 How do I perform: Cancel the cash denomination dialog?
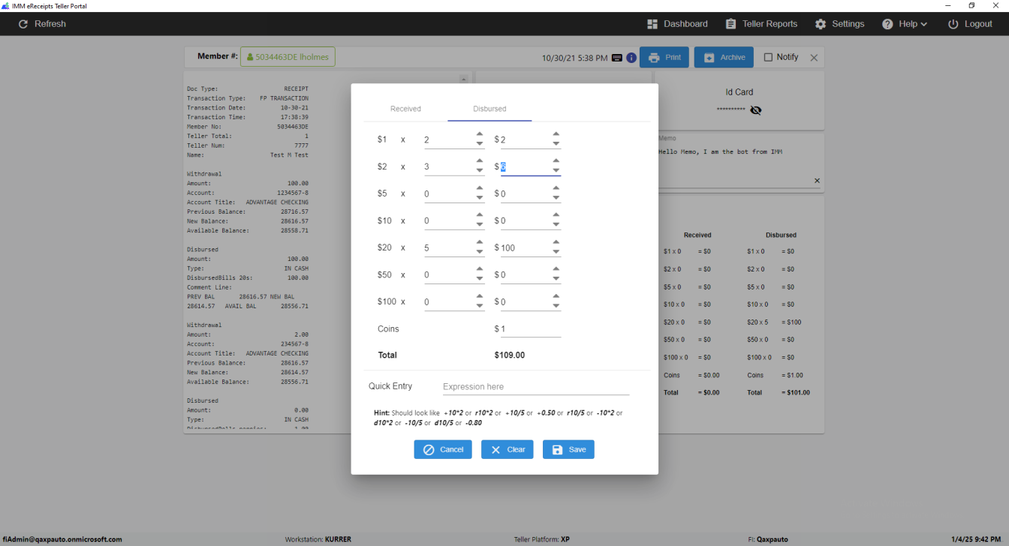click(443, 449)
